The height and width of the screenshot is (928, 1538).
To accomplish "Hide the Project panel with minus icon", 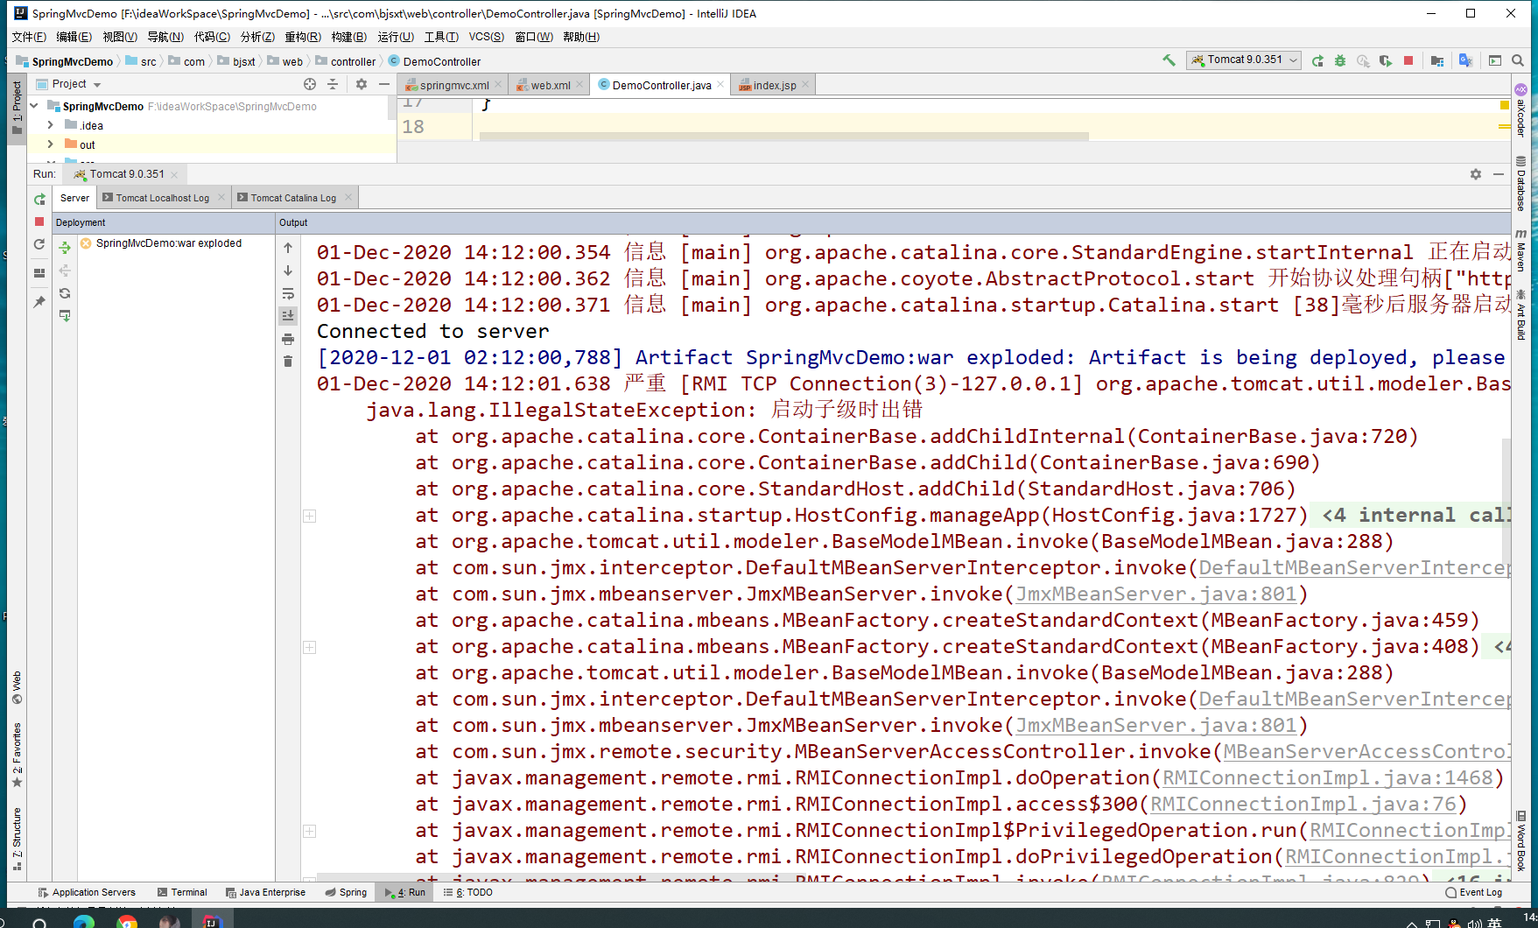I will pos(384,84).
